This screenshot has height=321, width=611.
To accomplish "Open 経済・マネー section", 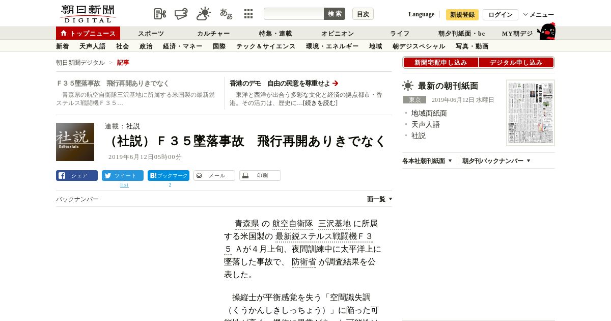I will click(183, 46).
